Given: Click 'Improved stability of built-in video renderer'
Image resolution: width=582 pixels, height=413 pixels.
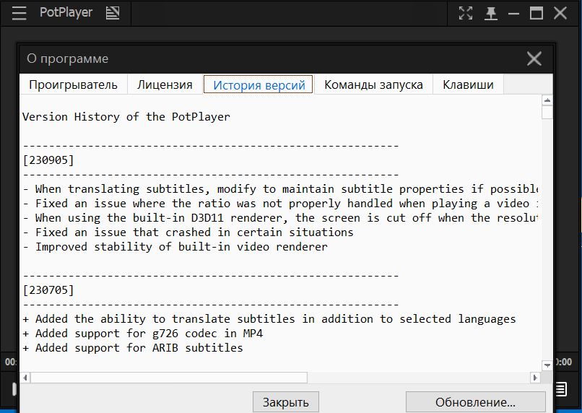Looking at the screenshot, I should (175, 247).
